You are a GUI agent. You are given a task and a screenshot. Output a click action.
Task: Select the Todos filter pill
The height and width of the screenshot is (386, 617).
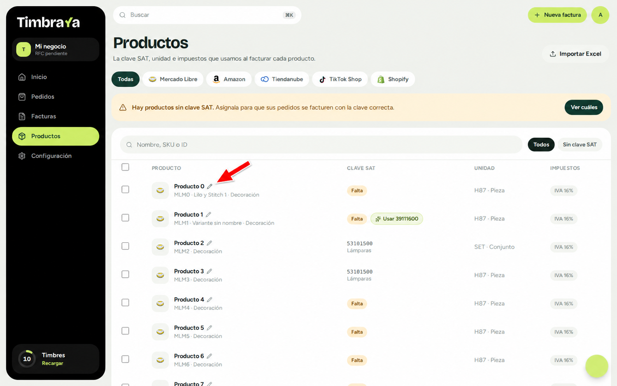(541, 144)
